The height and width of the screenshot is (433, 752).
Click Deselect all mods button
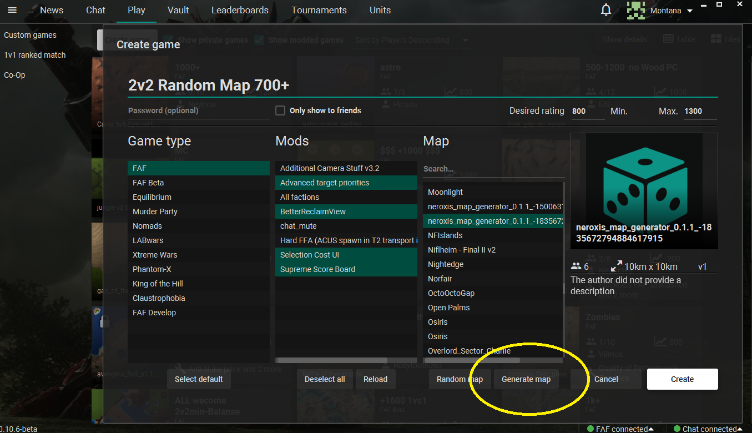tap(325, 379)
